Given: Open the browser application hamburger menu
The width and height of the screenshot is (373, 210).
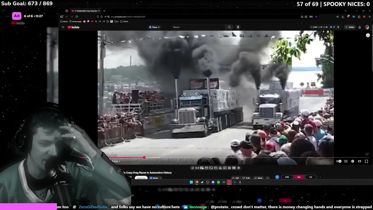Looking at the screenshot, I should (370, 17).
